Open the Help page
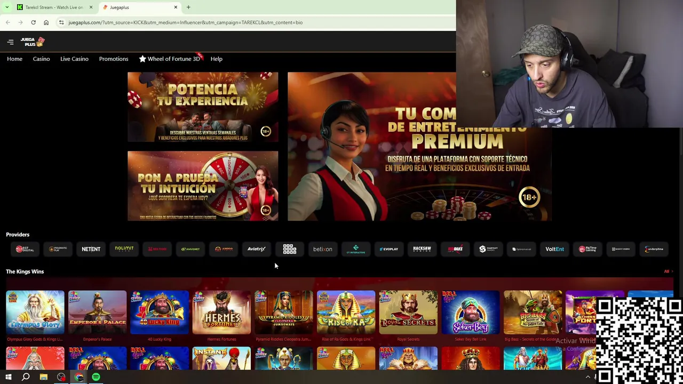683x384 pixels. tap(216, 59)
